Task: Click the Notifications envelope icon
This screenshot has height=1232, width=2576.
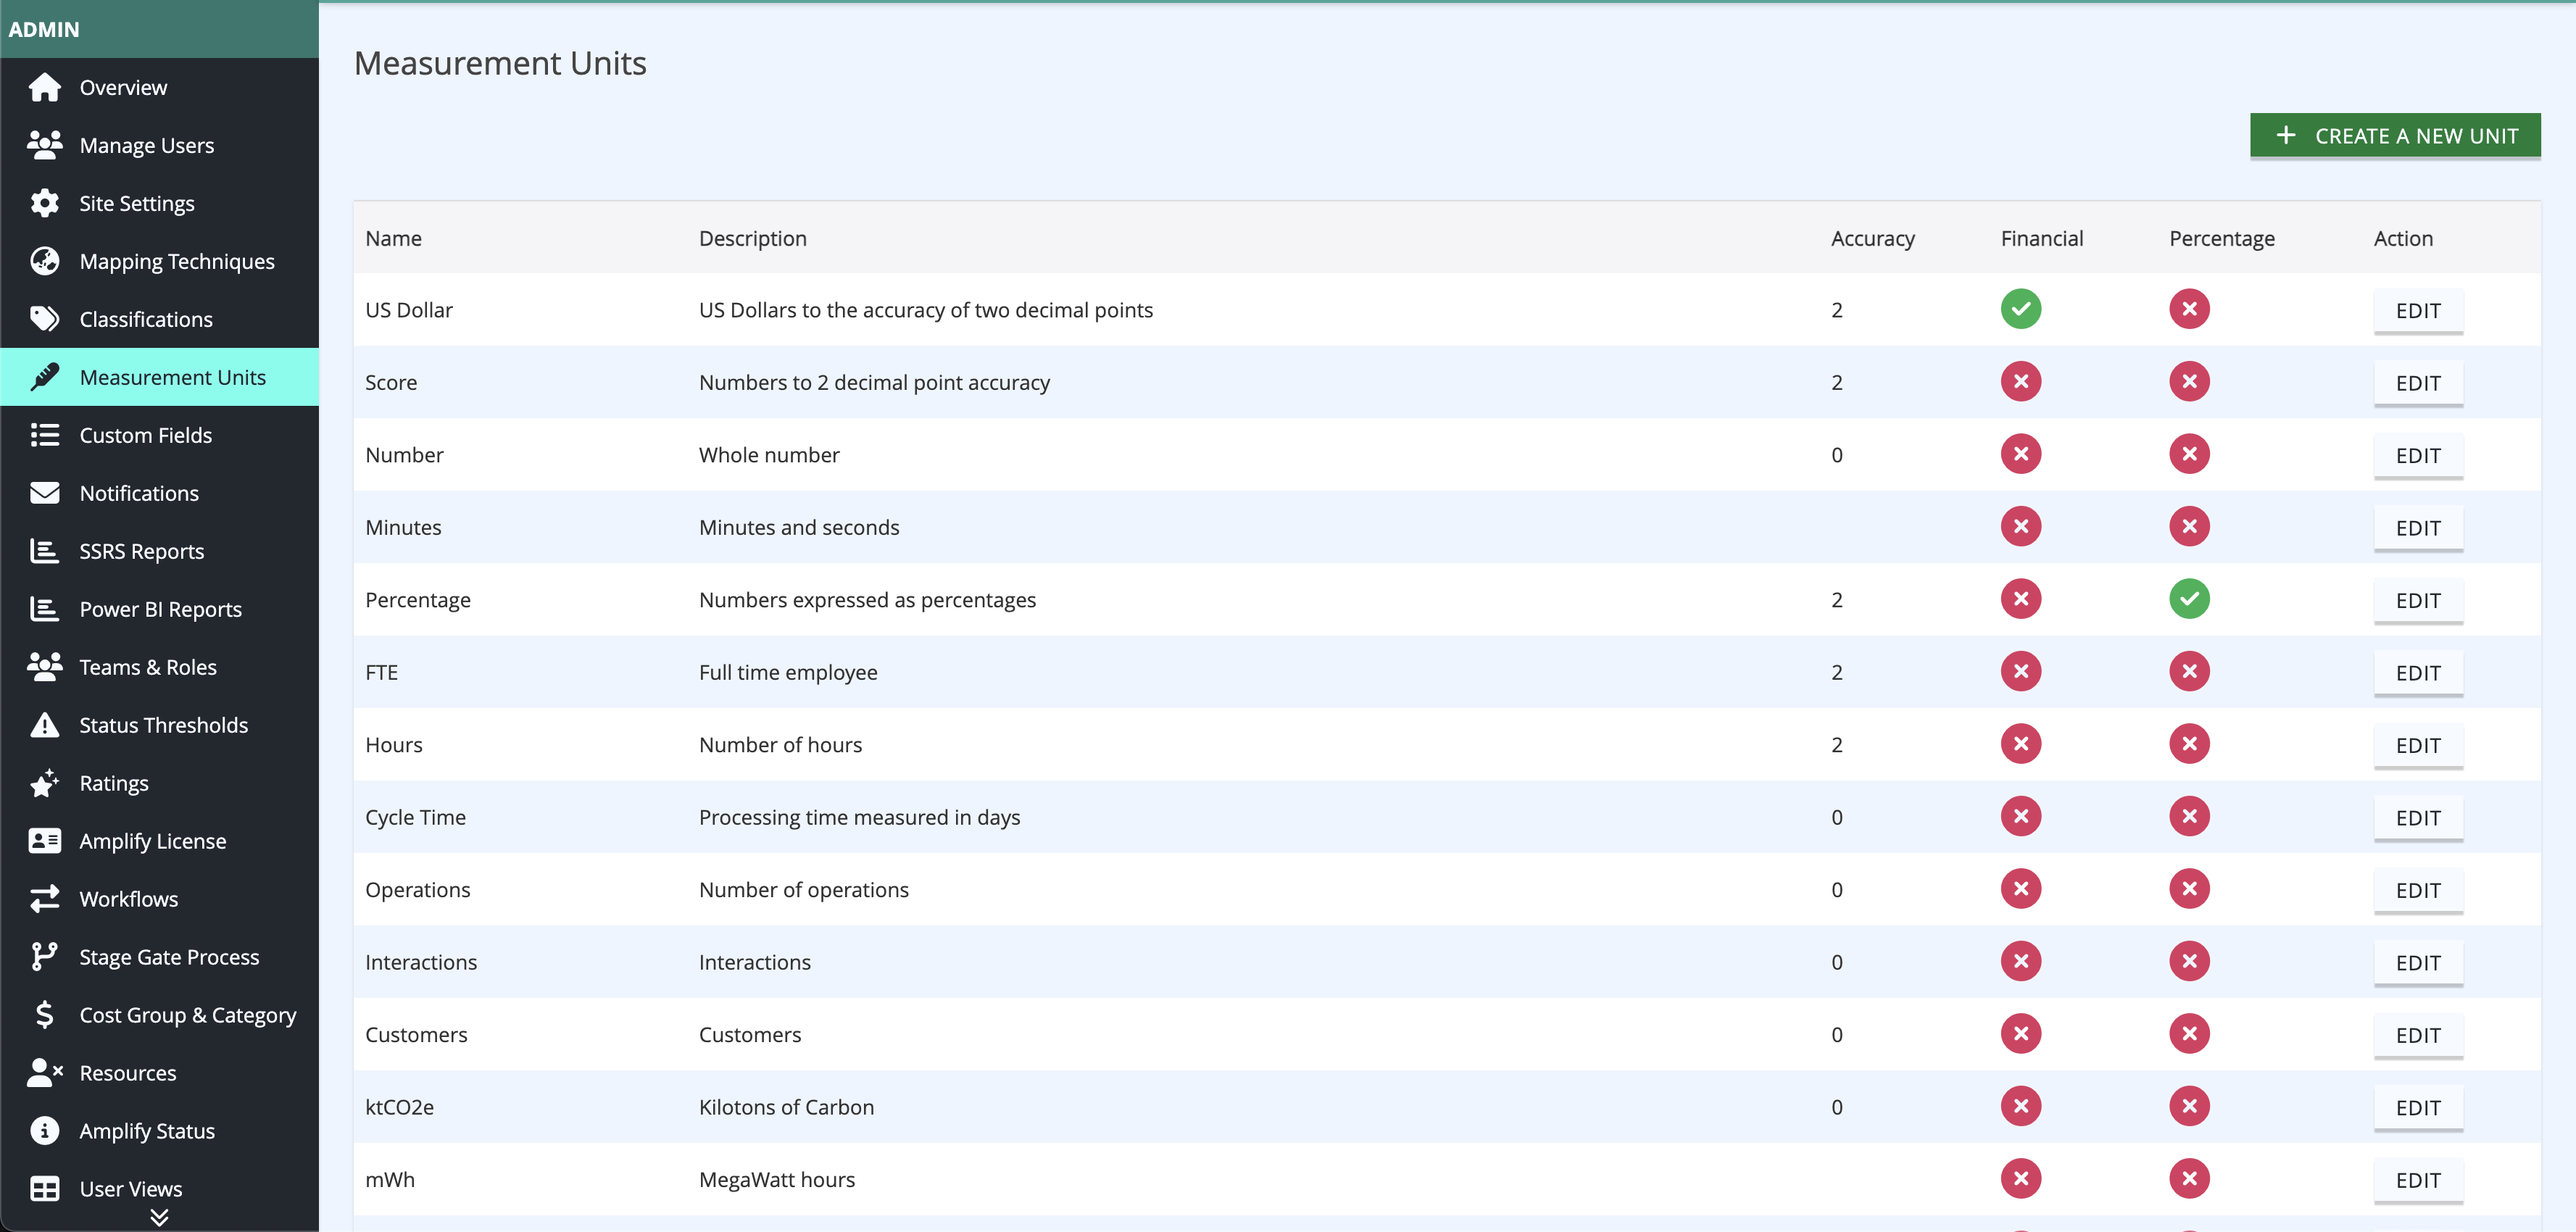Action: click(44, 493)
